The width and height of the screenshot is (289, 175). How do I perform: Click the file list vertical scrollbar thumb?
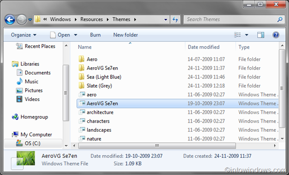tap(282, 88)
